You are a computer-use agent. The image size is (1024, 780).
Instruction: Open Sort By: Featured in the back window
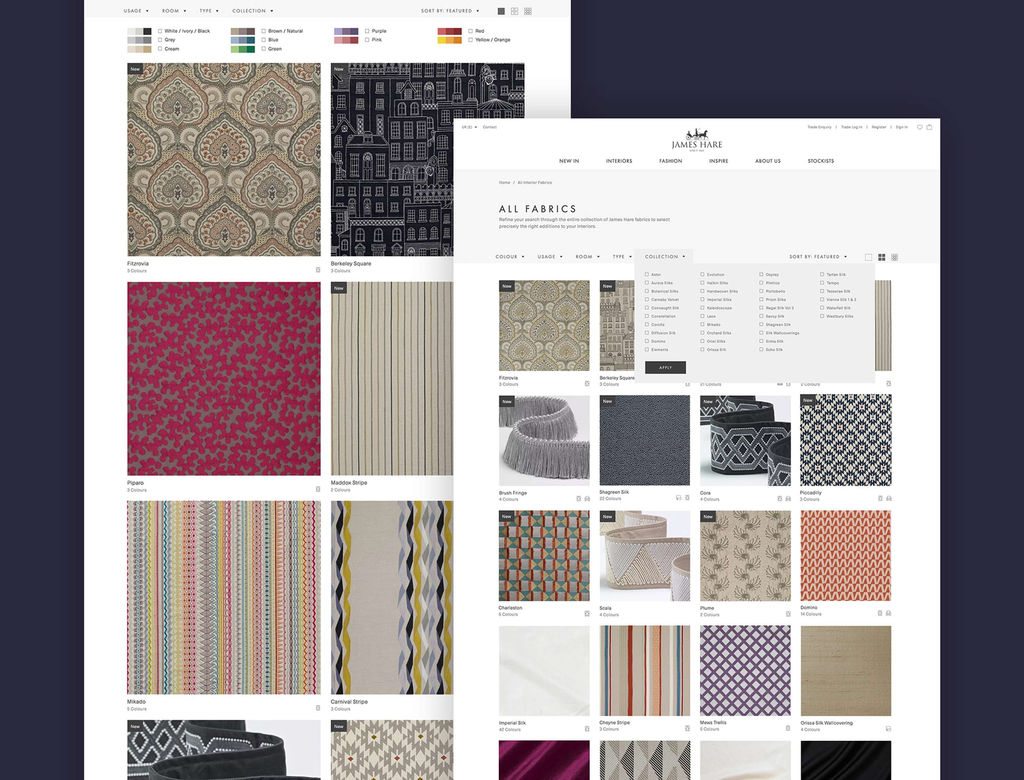pos(450,11)
